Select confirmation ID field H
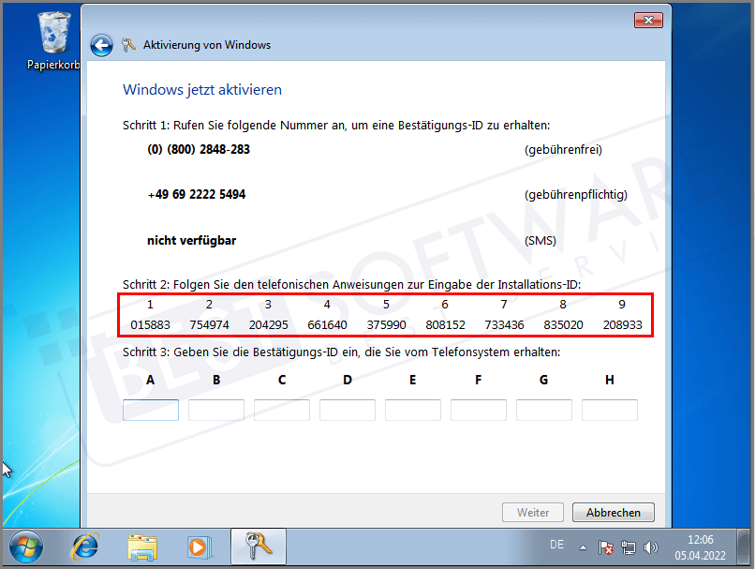This screenshot has height=569, width=755. coord(609,410)
